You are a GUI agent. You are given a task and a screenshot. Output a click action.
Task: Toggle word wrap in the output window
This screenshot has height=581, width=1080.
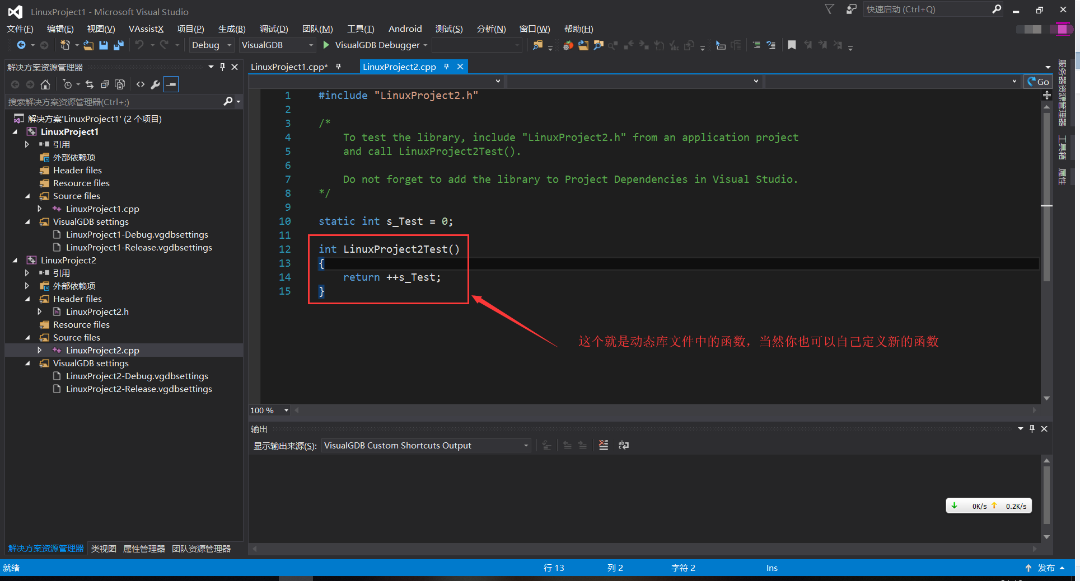click(x=623, y=445)
